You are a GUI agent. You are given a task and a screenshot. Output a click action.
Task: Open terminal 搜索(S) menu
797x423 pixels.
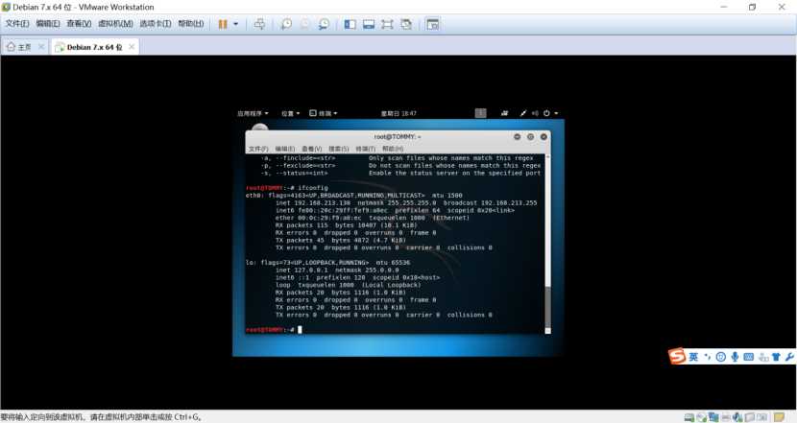pyautogui.click(x=339, y=149)
